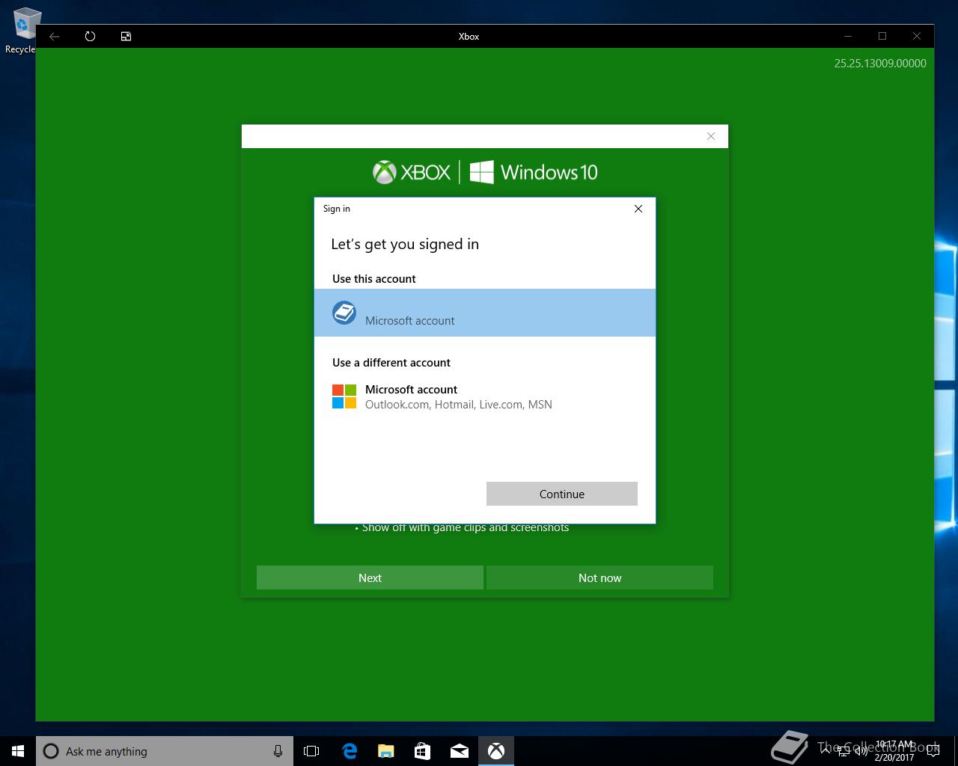
Task: Close the Xbox welcome panel
Action: pyautogui.click(x=711, y=136)
